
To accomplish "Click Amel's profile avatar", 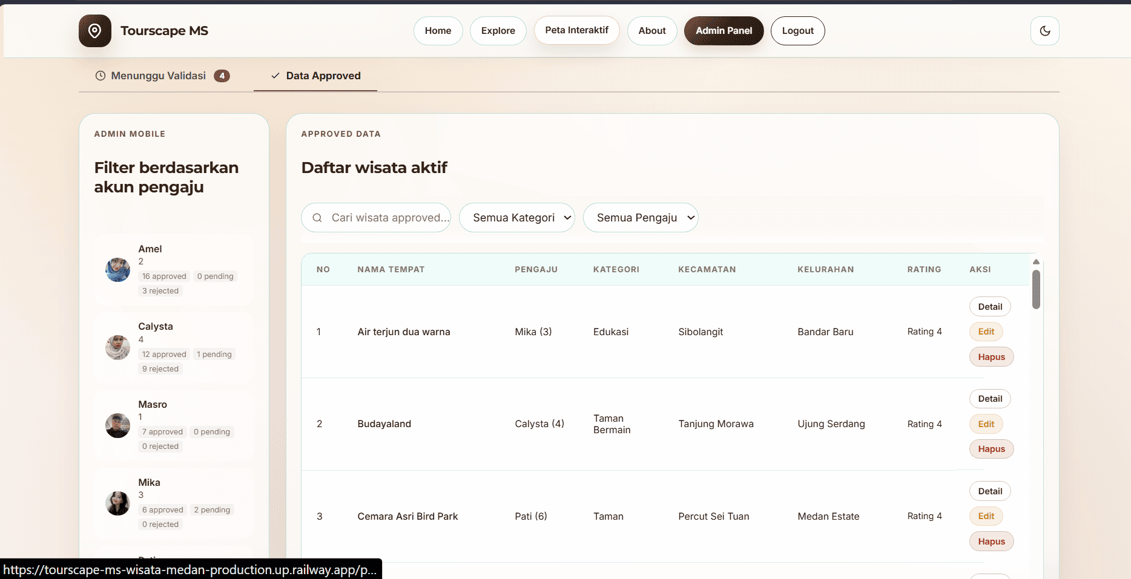I will [117, 270].
